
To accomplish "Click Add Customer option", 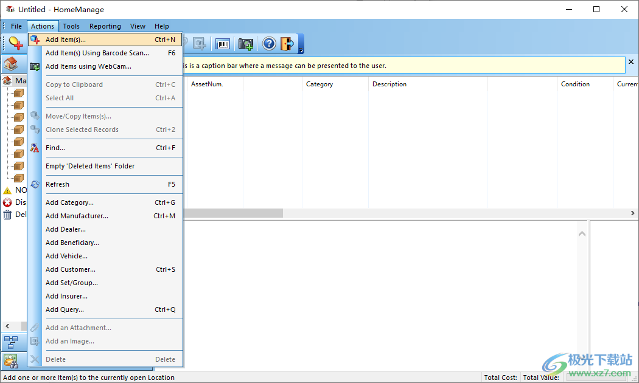I will point(105,269).
